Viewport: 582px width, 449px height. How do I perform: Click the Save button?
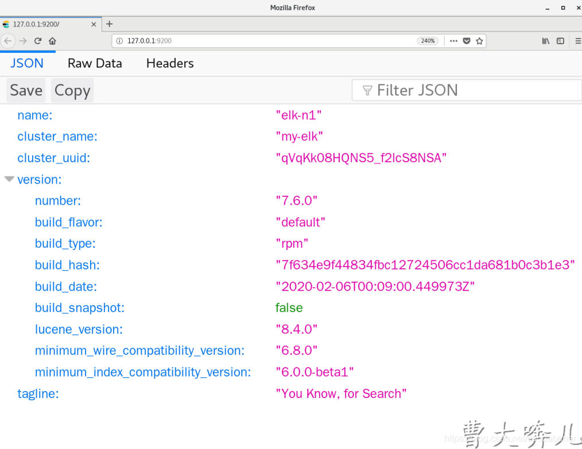tap(26, 90)
